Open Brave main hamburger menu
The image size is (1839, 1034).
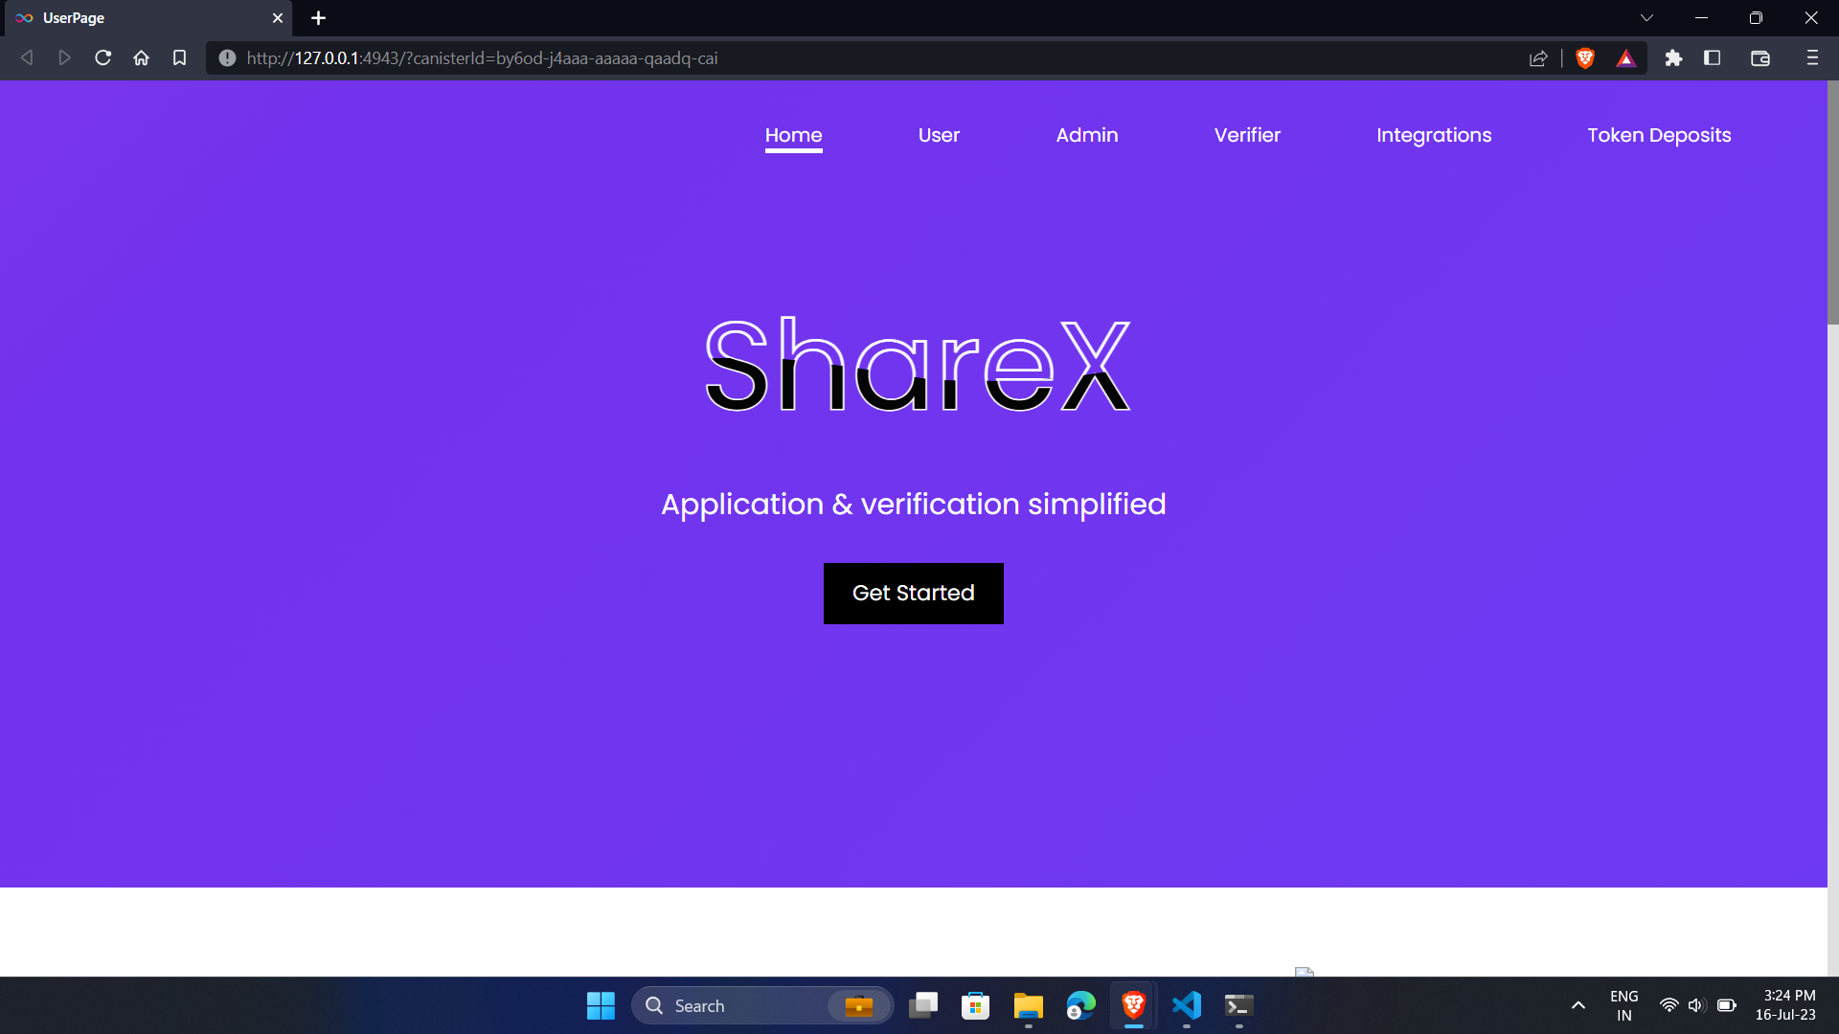(x=1812, y=58)
